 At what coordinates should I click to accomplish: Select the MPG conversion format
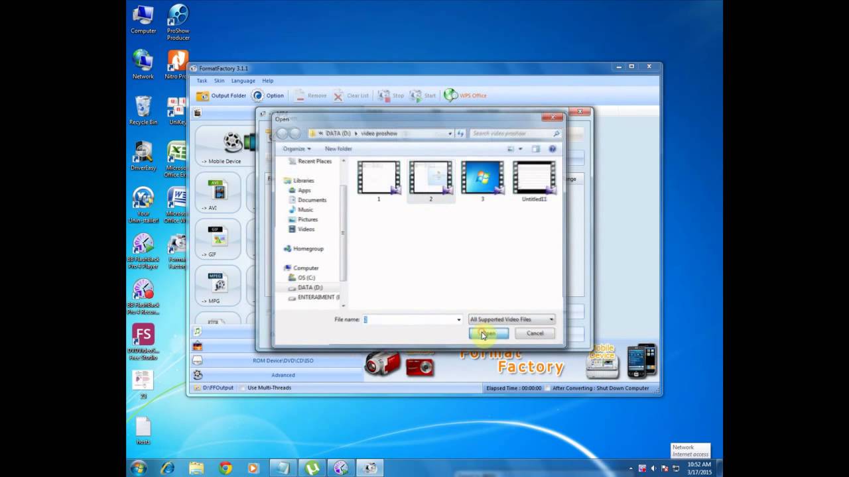click(x=218, y=286)
